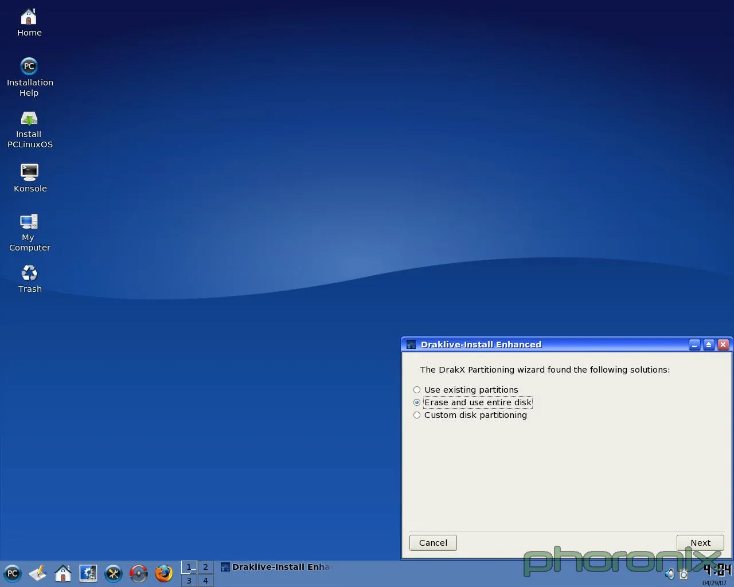This screenshot has height=587, width=734.
Task: Open the Home desktop icon
Action: tap(29, 23)
